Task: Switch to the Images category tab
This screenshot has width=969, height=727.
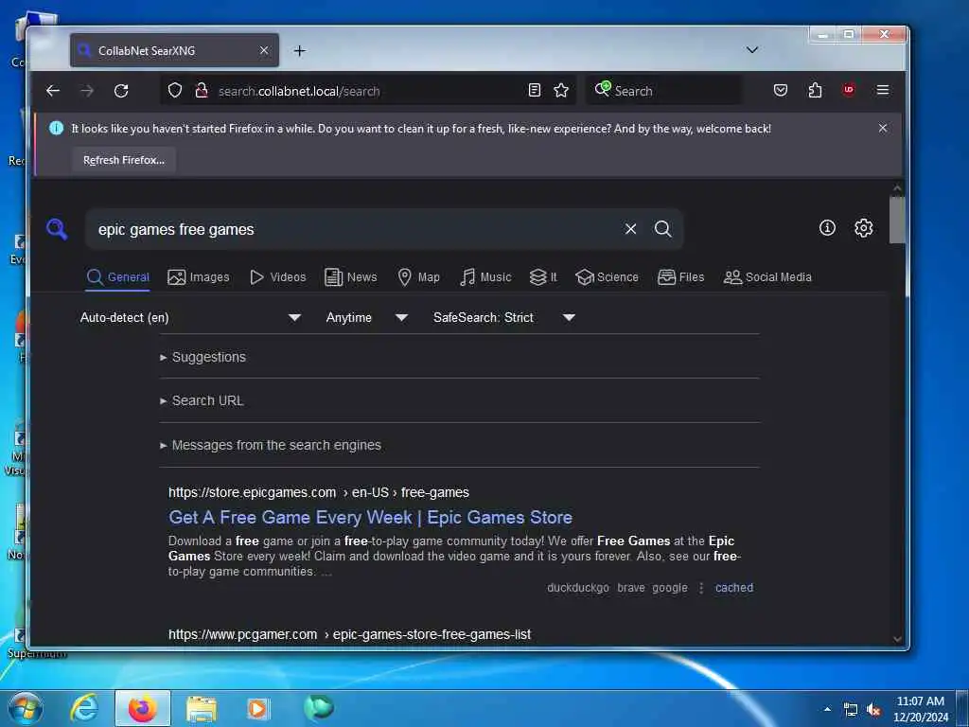Action: pyautogui.click(x=199, y=277)
